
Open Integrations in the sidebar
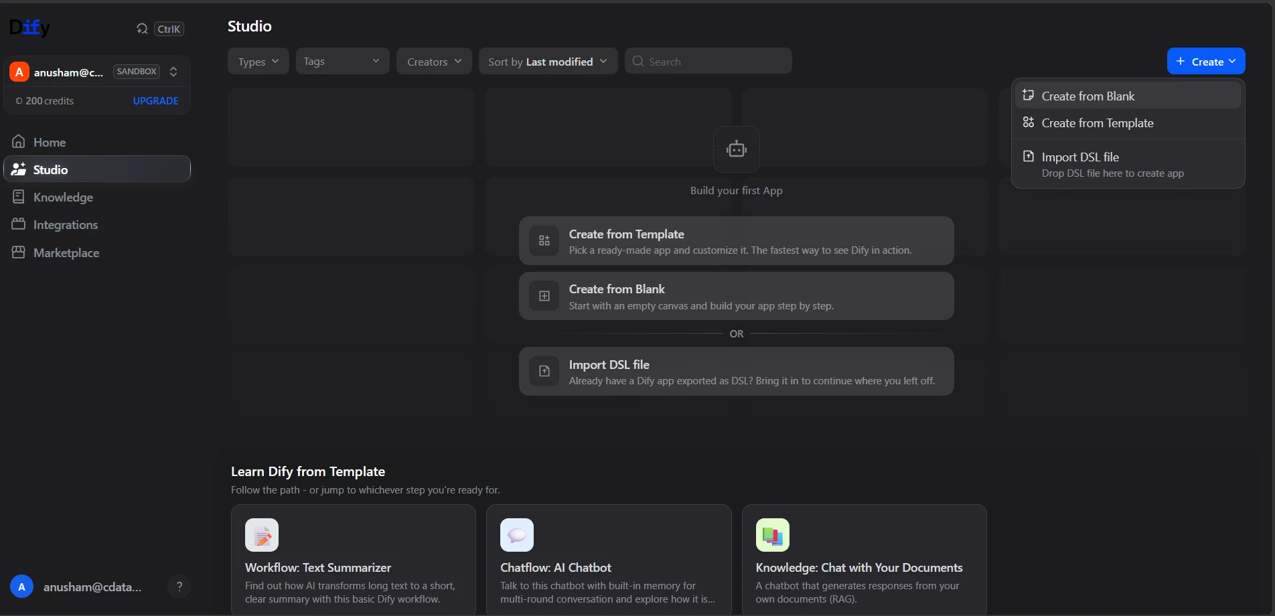click(x=97, y=224)
